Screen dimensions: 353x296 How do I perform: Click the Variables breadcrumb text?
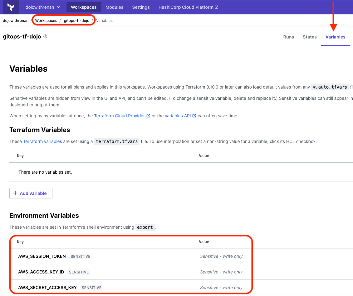coord(104,21)
